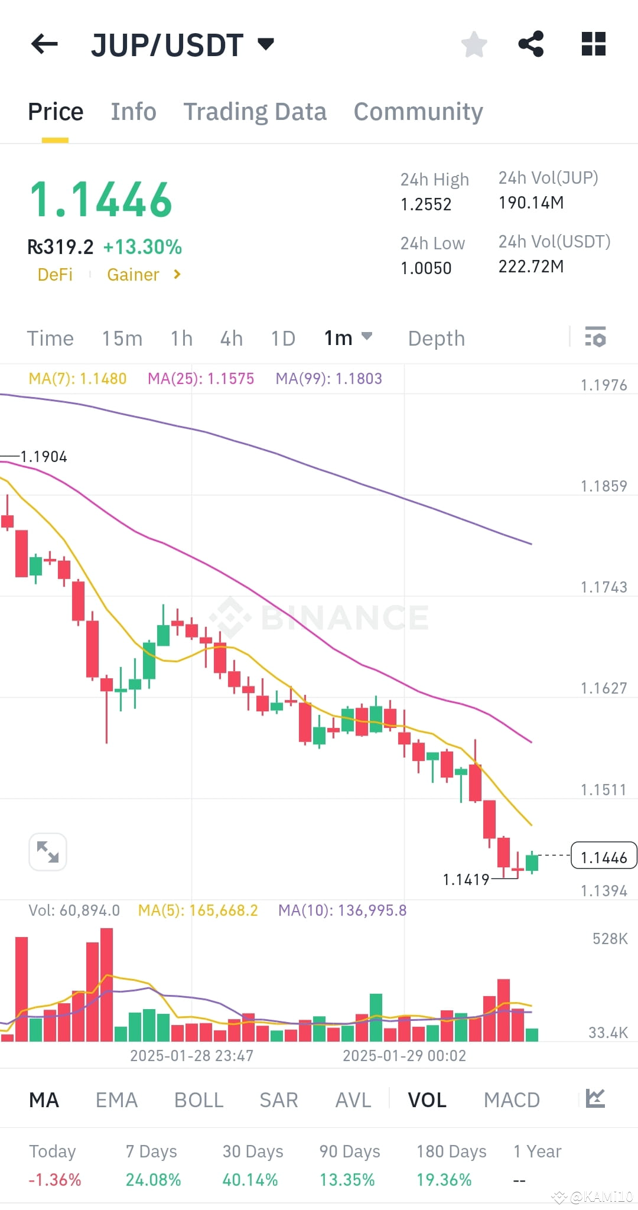
Task: Open the DeFi category link
Action: click(55, 274)
